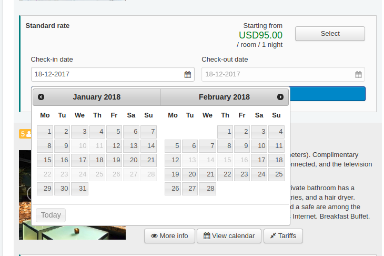Open the Tariffs button

283,236
